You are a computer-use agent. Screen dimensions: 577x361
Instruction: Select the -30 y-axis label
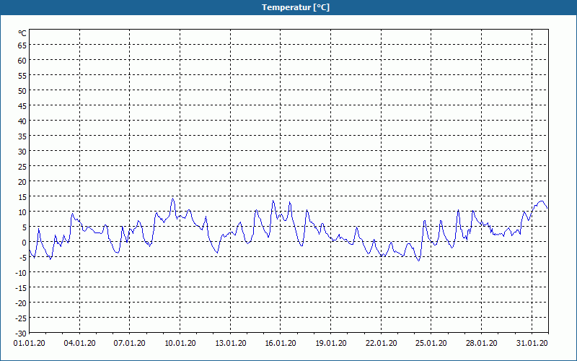tap(21, 334)
